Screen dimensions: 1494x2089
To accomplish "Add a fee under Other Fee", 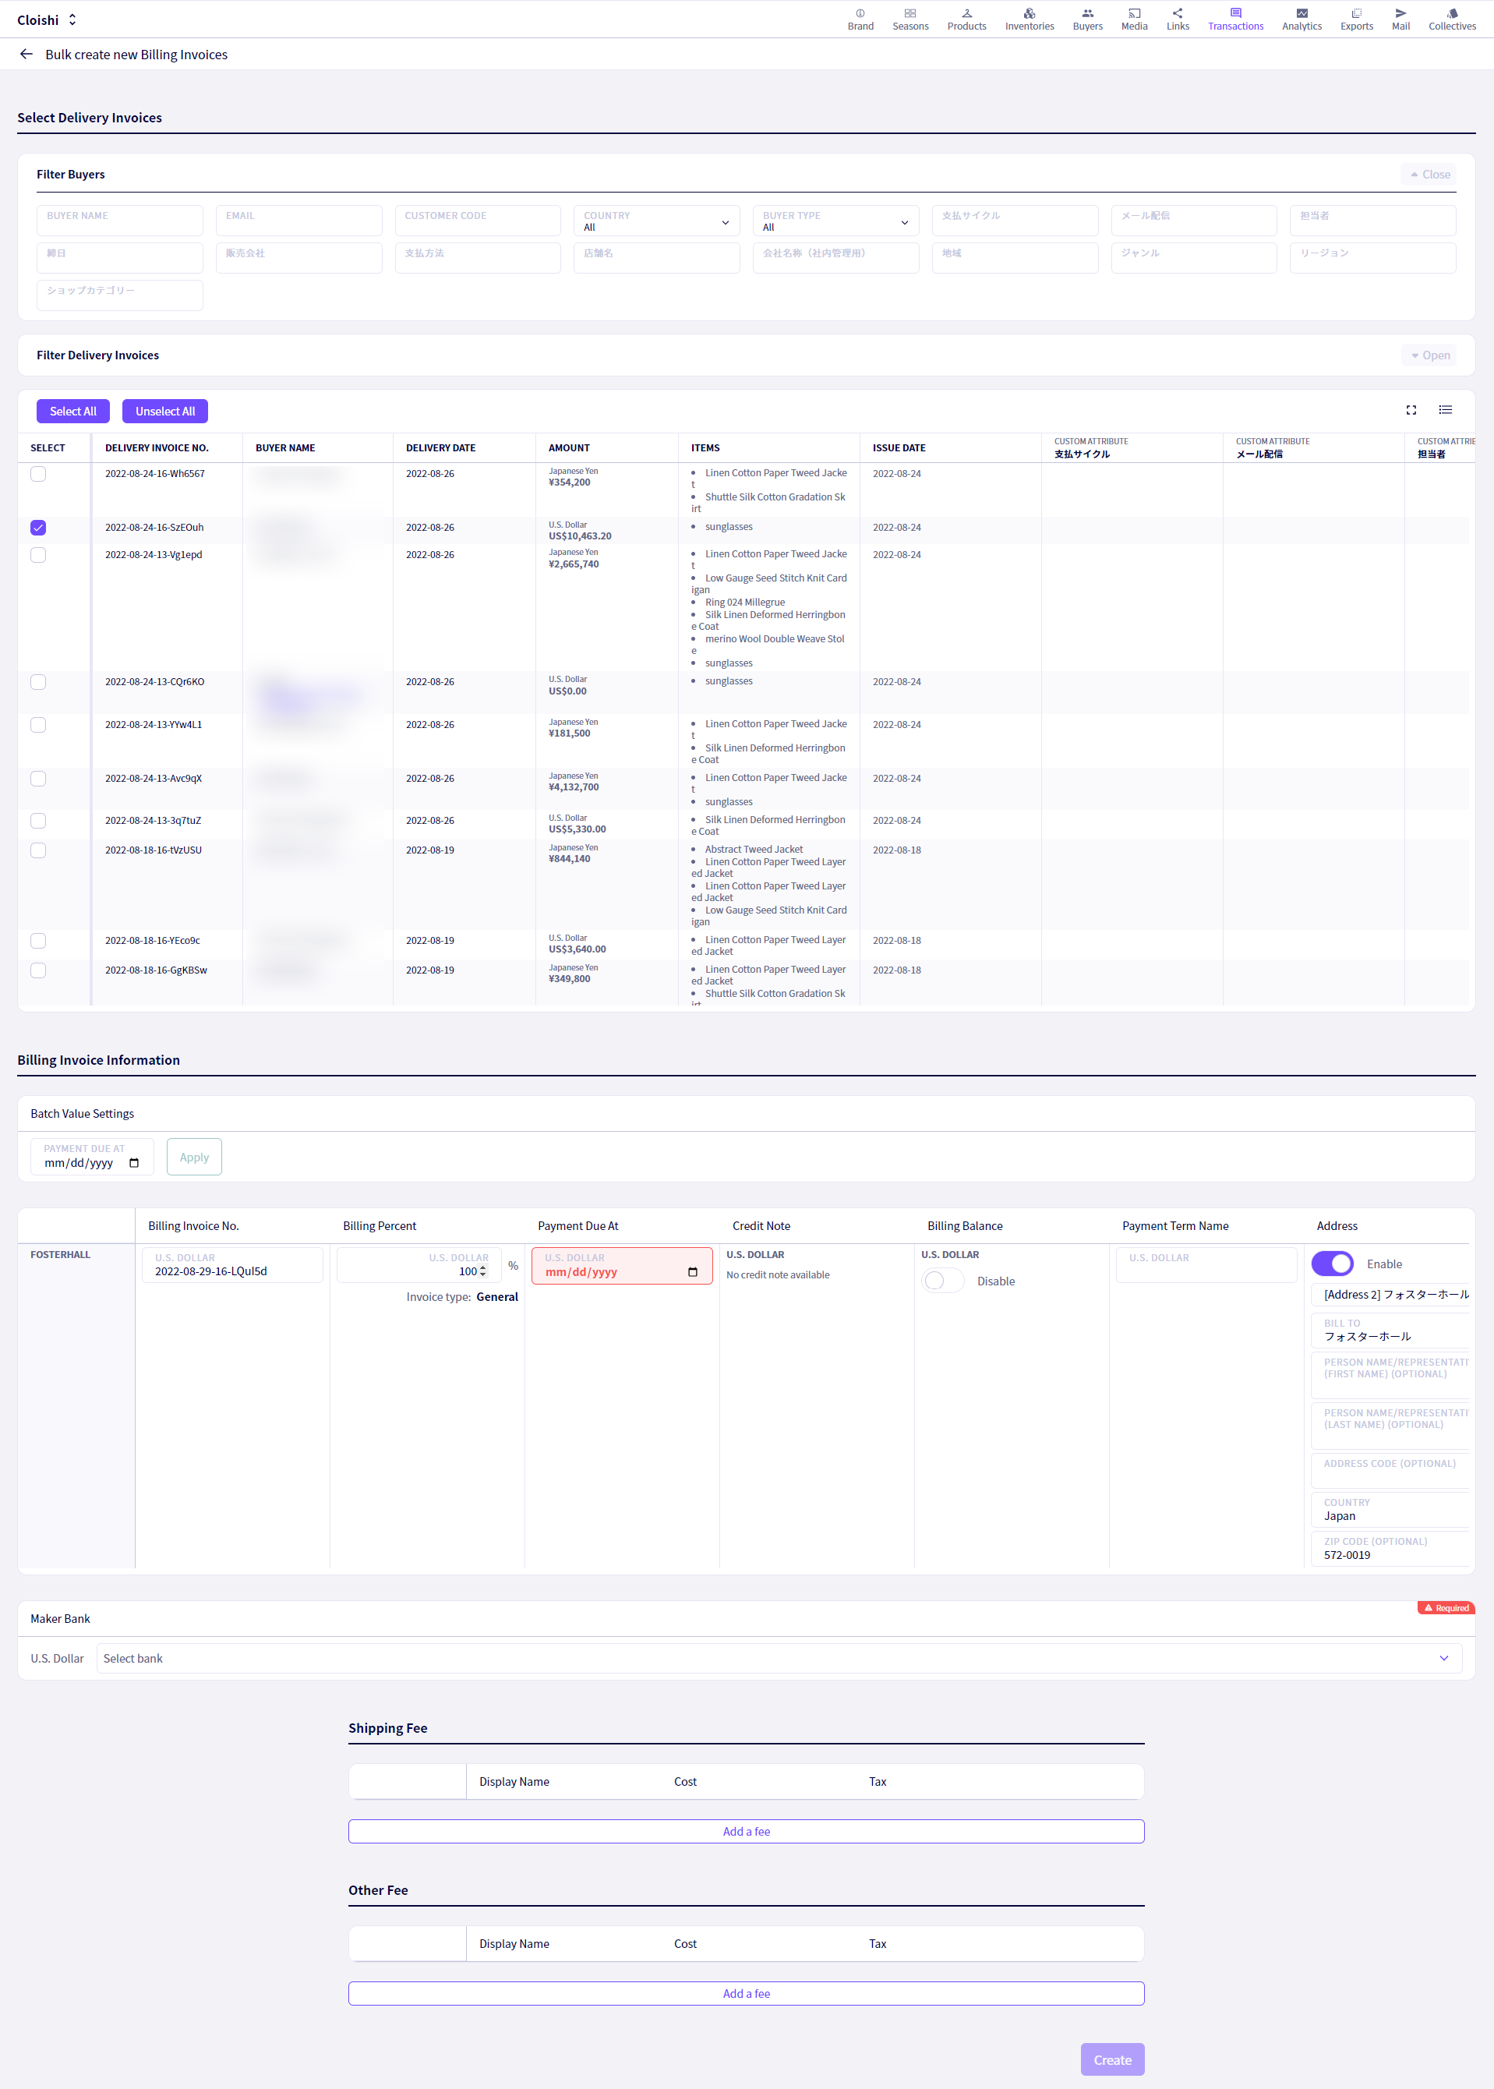I will coord(746,1992).
